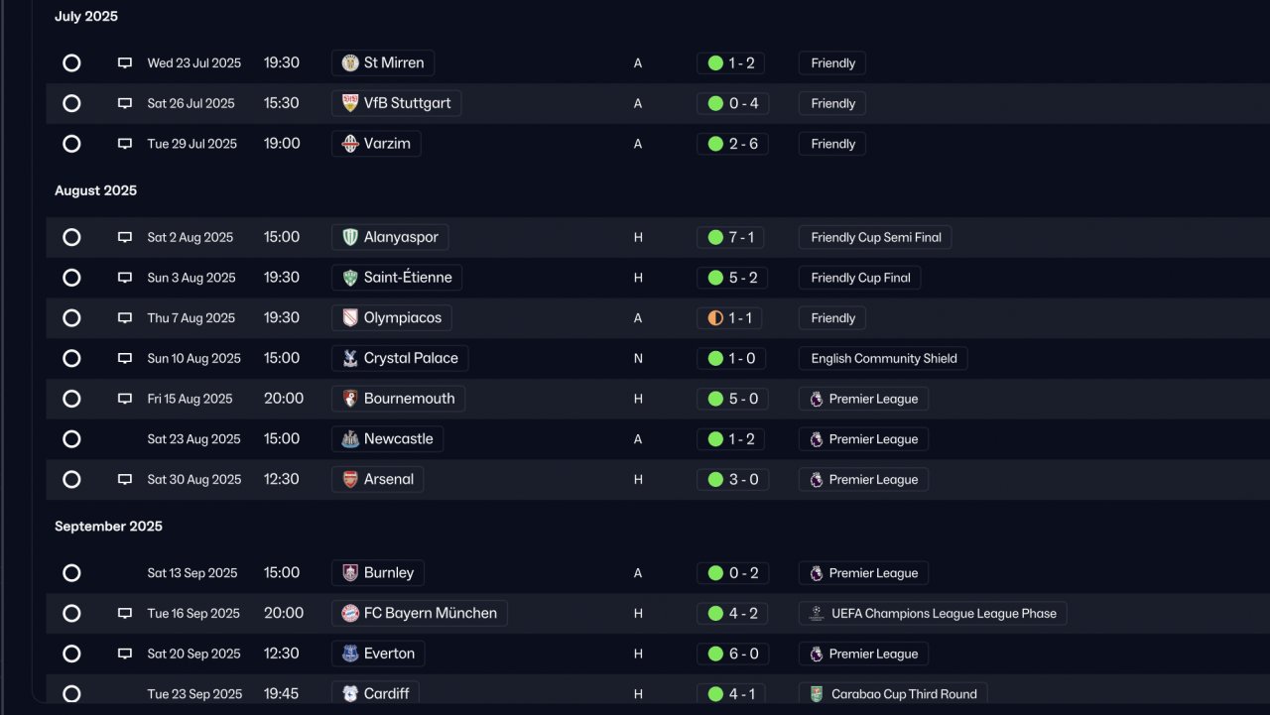Open the Saint-Étienne team button

397,278
